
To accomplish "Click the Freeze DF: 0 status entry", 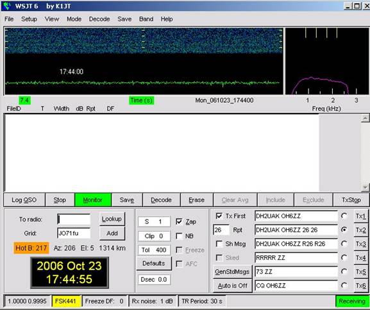I will [x=105, y=301].
